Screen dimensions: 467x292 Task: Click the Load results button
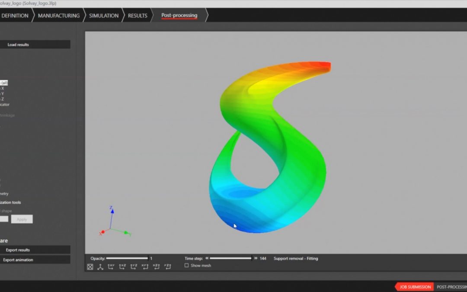[x=35, y=45]
